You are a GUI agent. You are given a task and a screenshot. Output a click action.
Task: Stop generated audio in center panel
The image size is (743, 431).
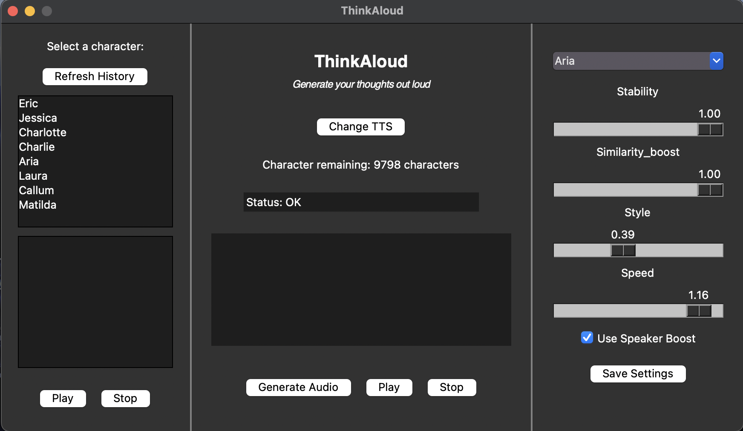coord(452,388)
